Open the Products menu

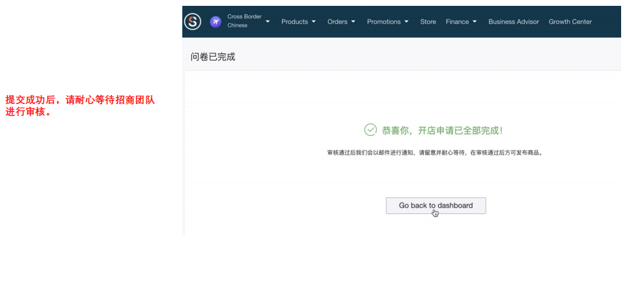[294, 21]
